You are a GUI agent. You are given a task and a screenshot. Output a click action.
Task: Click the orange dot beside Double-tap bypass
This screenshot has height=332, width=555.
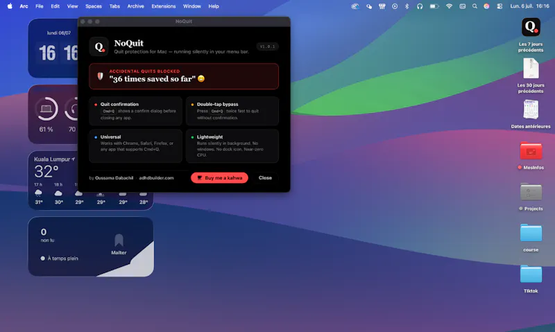192,104
